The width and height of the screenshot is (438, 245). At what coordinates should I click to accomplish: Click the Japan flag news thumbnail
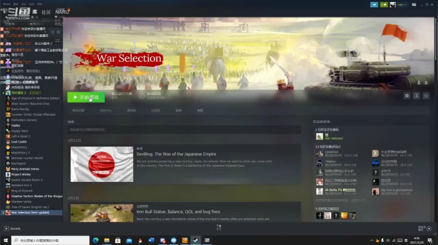[102, 164]
